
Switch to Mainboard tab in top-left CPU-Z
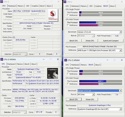click(x=12, y=6)
